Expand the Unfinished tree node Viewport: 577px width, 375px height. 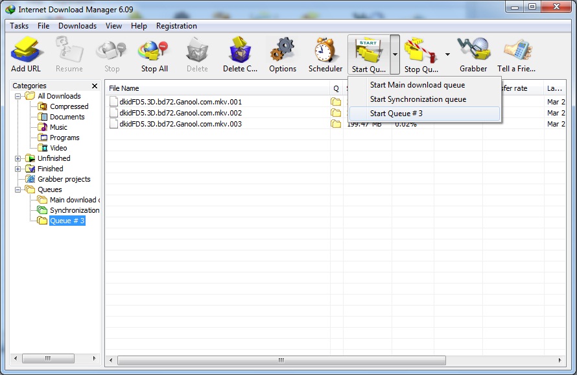18,158
